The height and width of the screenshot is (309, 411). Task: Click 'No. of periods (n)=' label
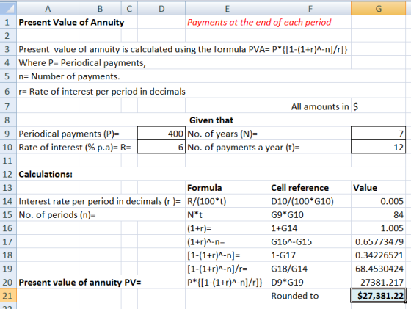pyautogui.click(x=57, y=215)
